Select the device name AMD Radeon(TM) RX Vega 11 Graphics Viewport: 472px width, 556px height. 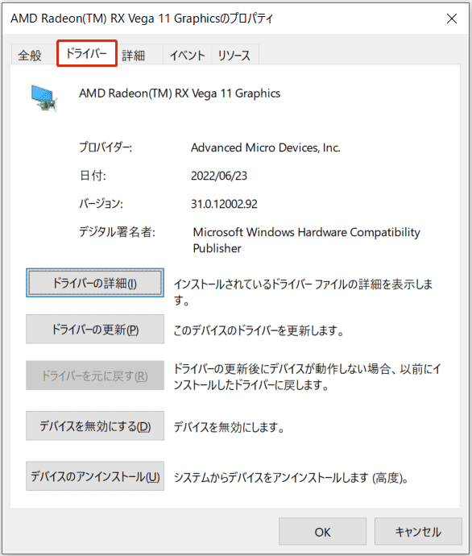(180, 93)
